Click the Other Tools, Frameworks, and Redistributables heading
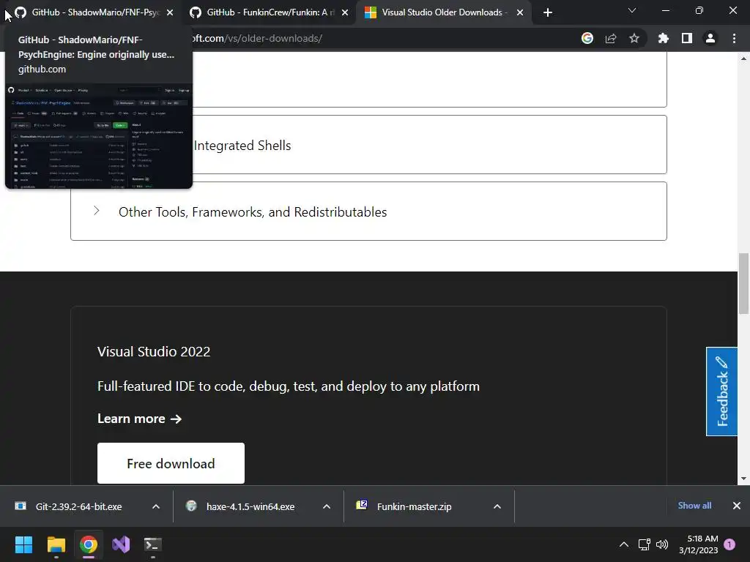Image resolution: width=750 pixels, height=562 pixels. click(x=253, y=212)
